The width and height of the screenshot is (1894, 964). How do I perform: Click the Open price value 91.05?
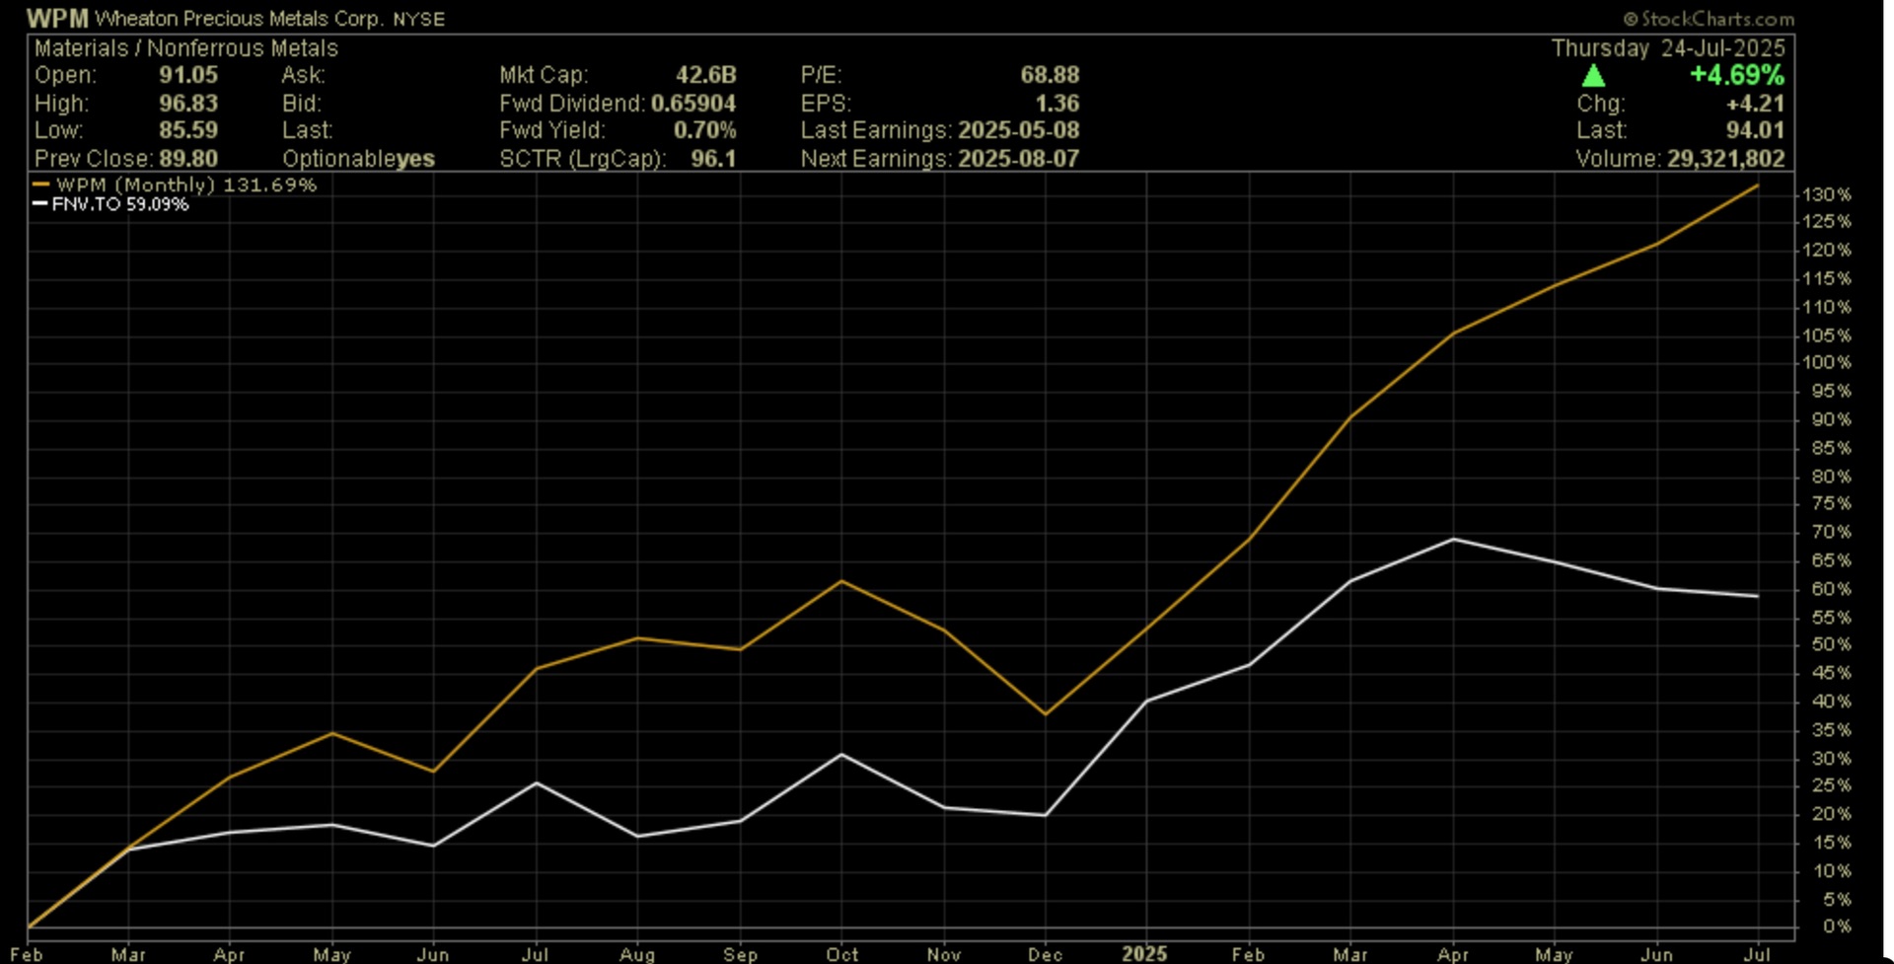point(188,75)
